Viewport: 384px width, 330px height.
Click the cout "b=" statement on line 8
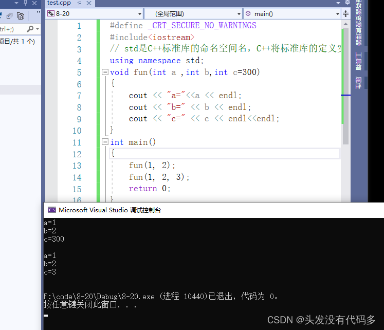(x=190, y=107)
